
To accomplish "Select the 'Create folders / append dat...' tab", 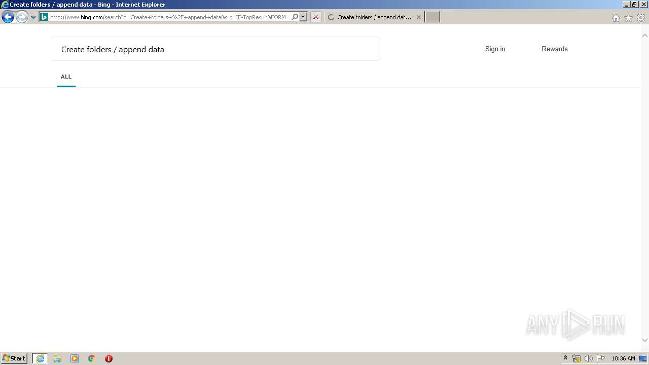I will coord(373,17).
